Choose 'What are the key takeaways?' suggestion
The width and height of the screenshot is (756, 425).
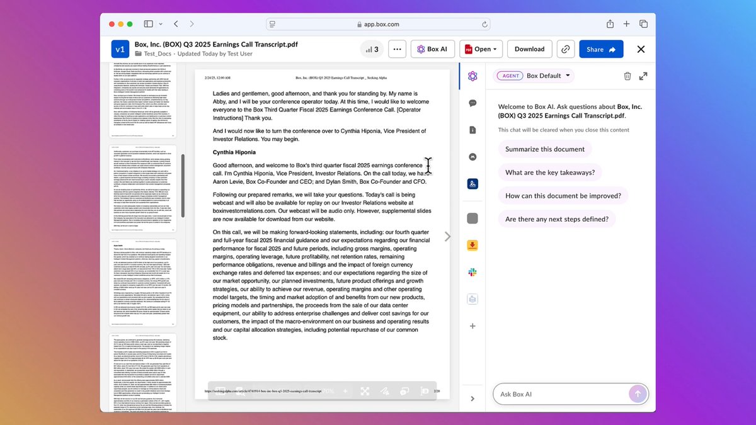coord(550,173)
